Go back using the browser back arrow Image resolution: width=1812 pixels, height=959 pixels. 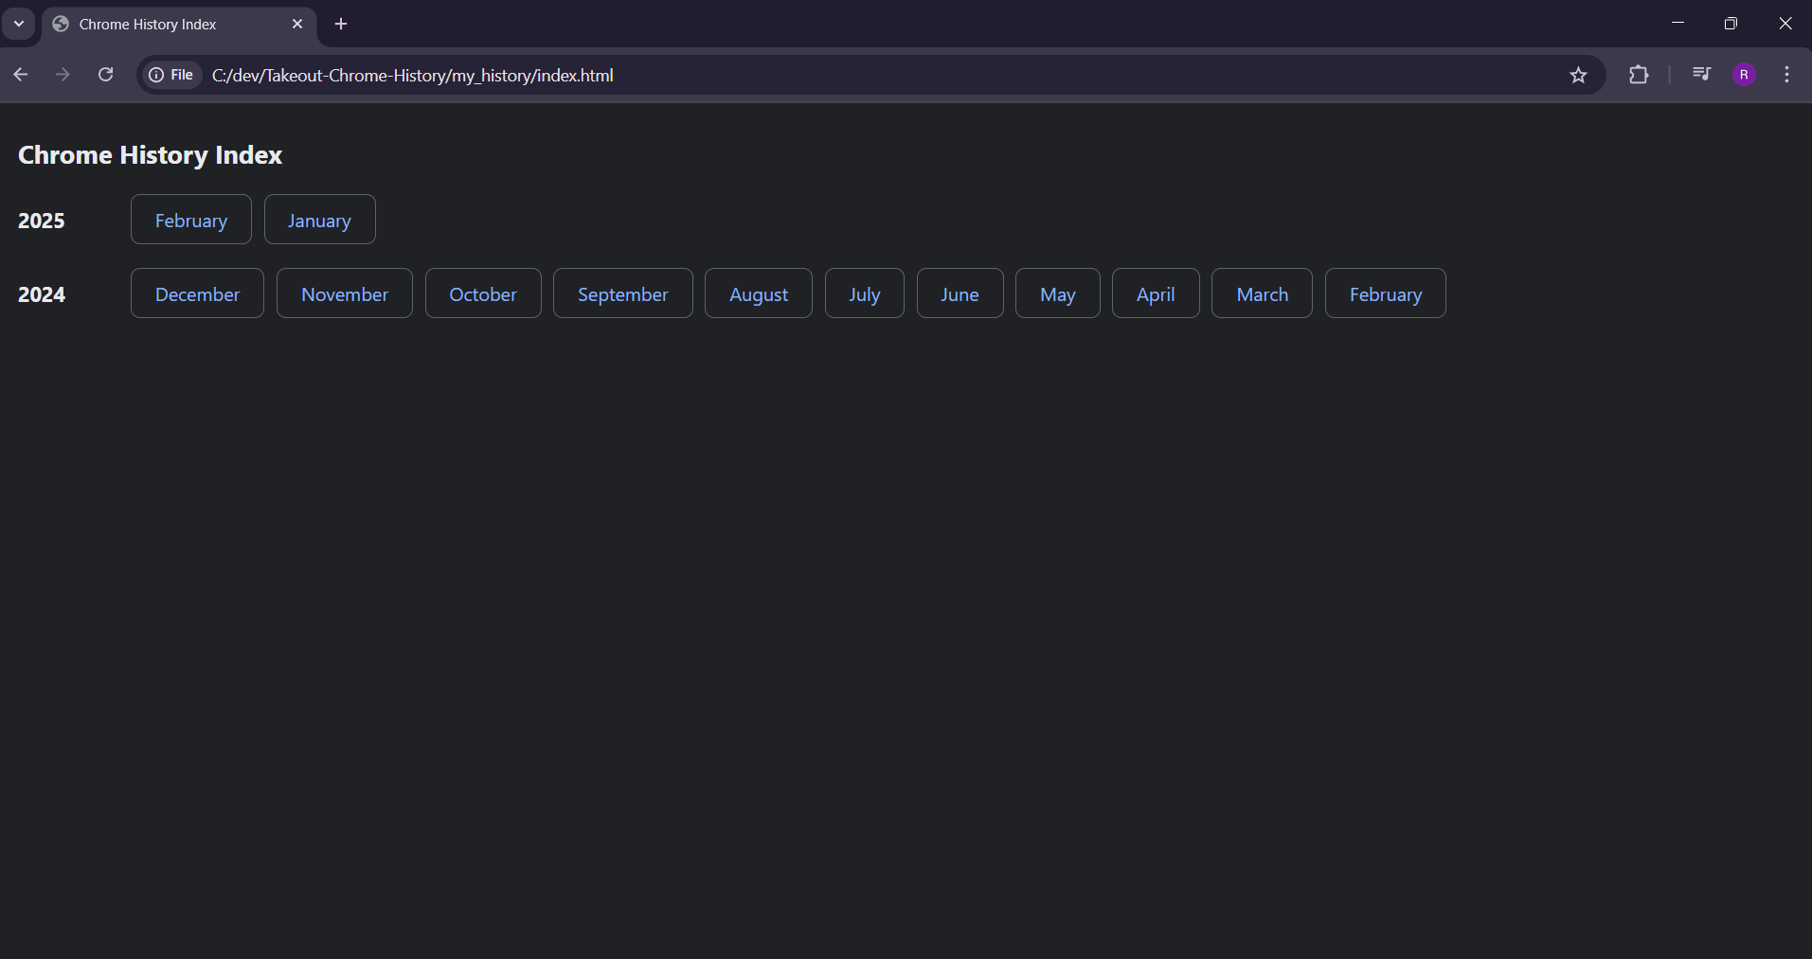click(x=21, y=75)
